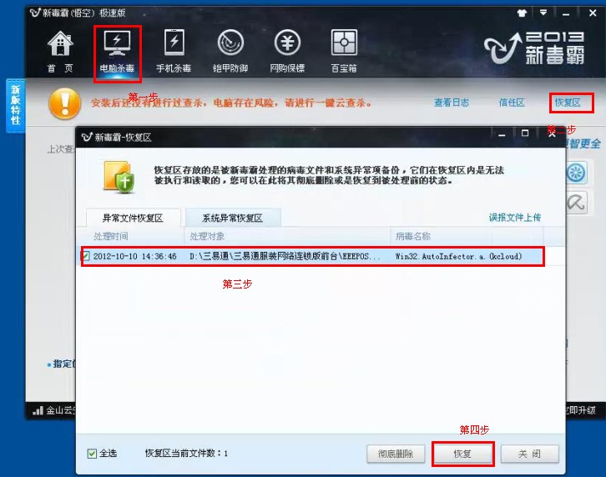This screenshot has height=477, width=606.
Task: Click the 金山云 signal bars status icon
Action: click(x=38, y=410)
